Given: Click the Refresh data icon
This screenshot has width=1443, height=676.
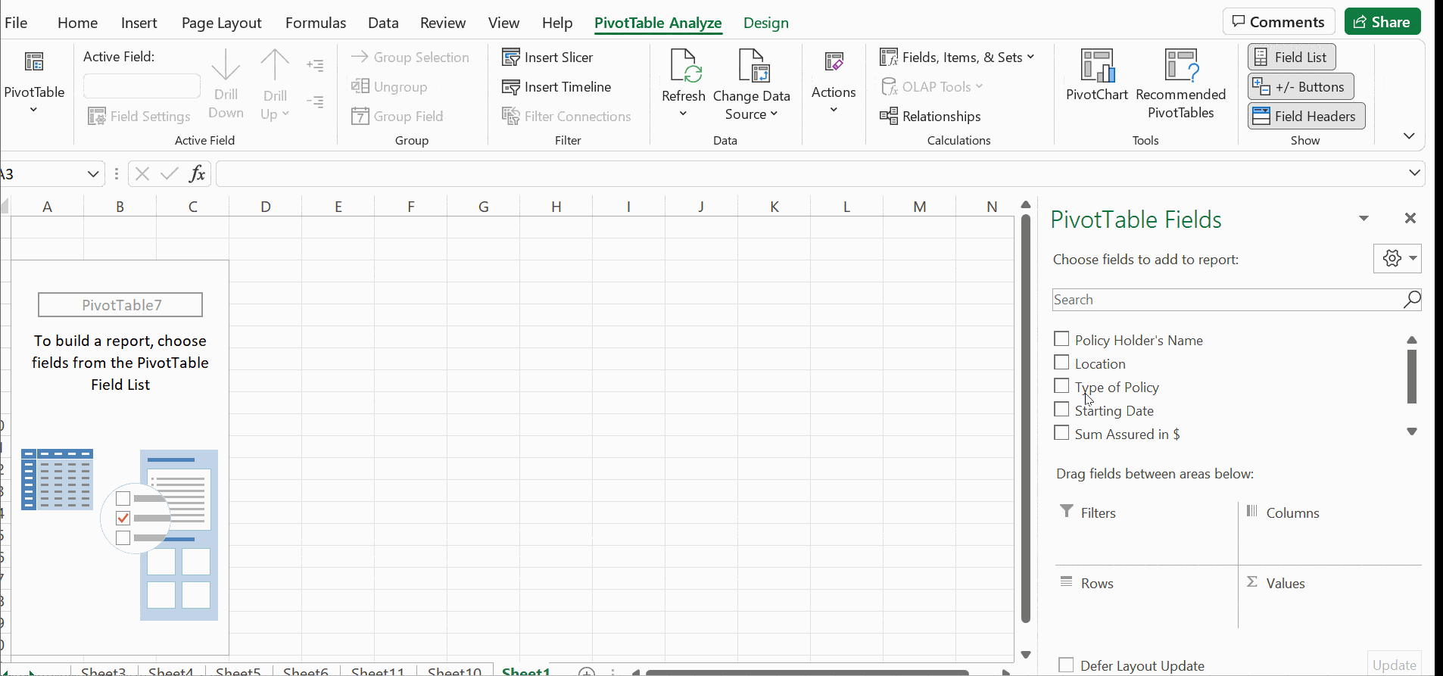Looking at the screenshot, I should (684, 66).
